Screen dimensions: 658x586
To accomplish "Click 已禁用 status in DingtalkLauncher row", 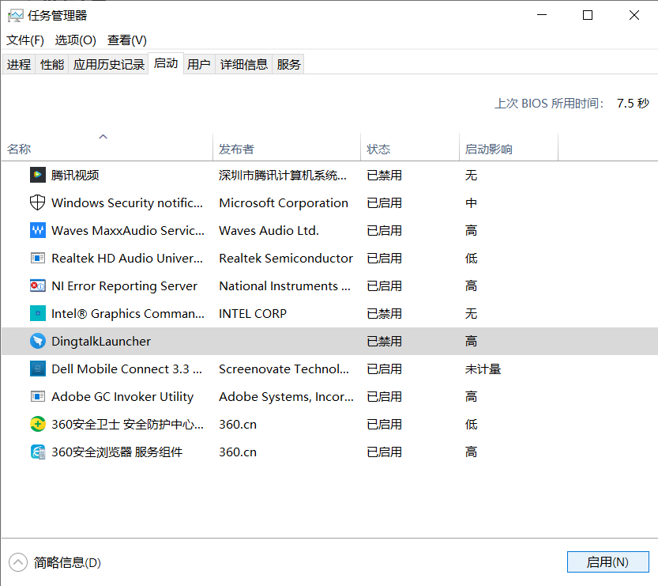I will (x=385, y=342).
